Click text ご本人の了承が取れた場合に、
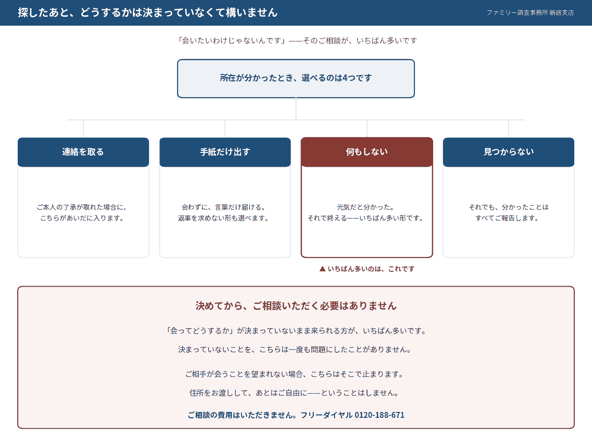The height and width of the screenshot is (444, 592). click(x=82, y=207)
